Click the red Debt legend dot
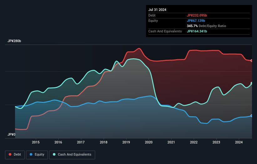This screenshot has height=164, width=257. click(x=10, y=154)
